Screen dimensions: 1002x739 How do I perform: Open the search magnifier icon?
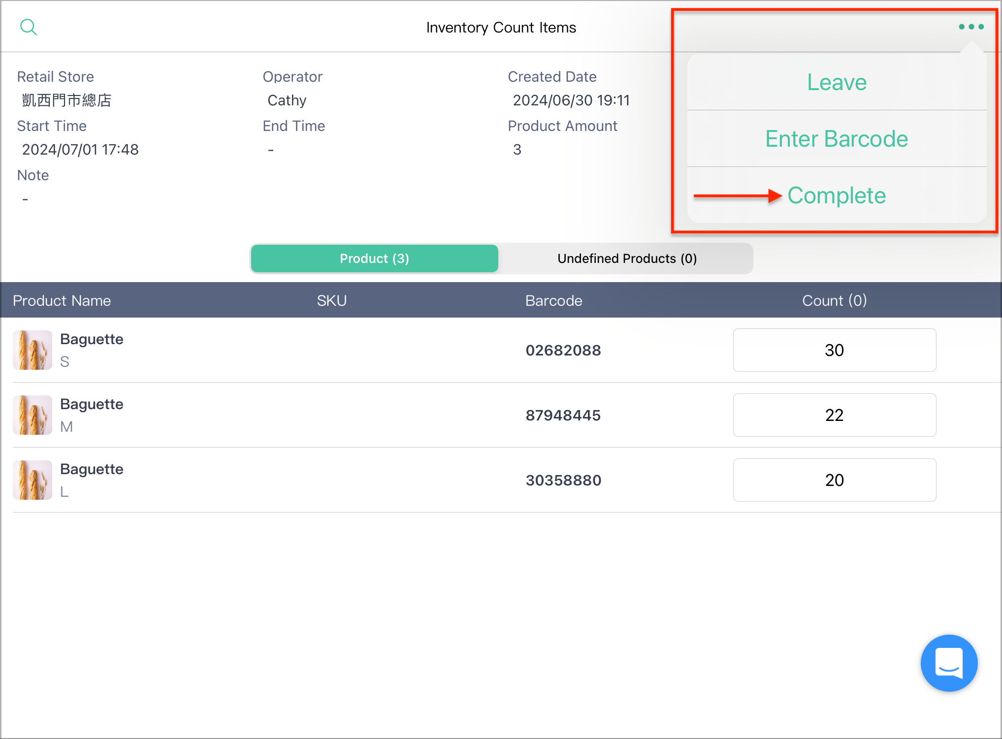29,27
